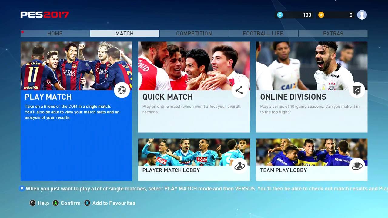The height and width of the screenshot is (218, 388).
Task: Click the soccer ball icon on Play Match
Action: coord(122,90)
